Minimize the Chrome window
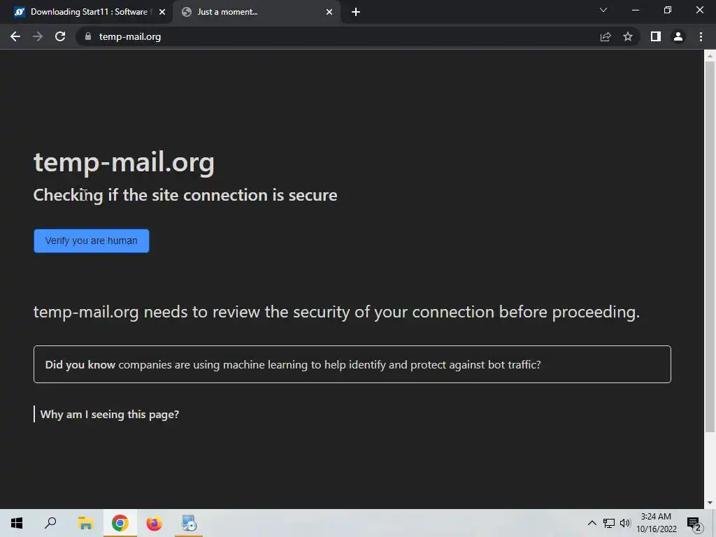This screenshot has height=537, width=716. coord(635,10)
